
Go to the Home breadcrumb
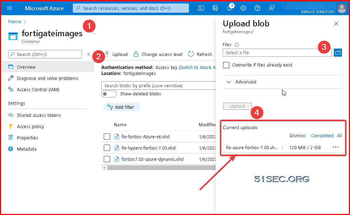14,22
